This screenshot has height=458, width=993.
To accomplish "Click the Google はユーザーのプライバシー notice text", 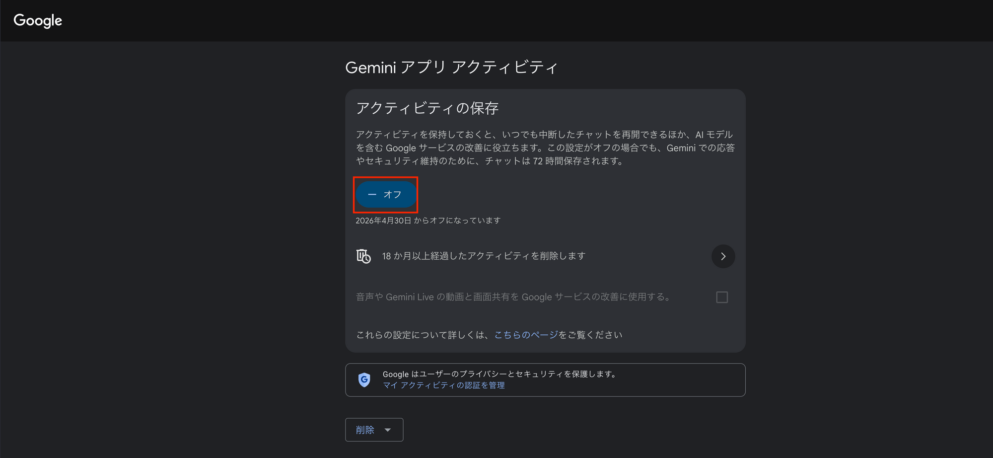I will tap(500, 374).
